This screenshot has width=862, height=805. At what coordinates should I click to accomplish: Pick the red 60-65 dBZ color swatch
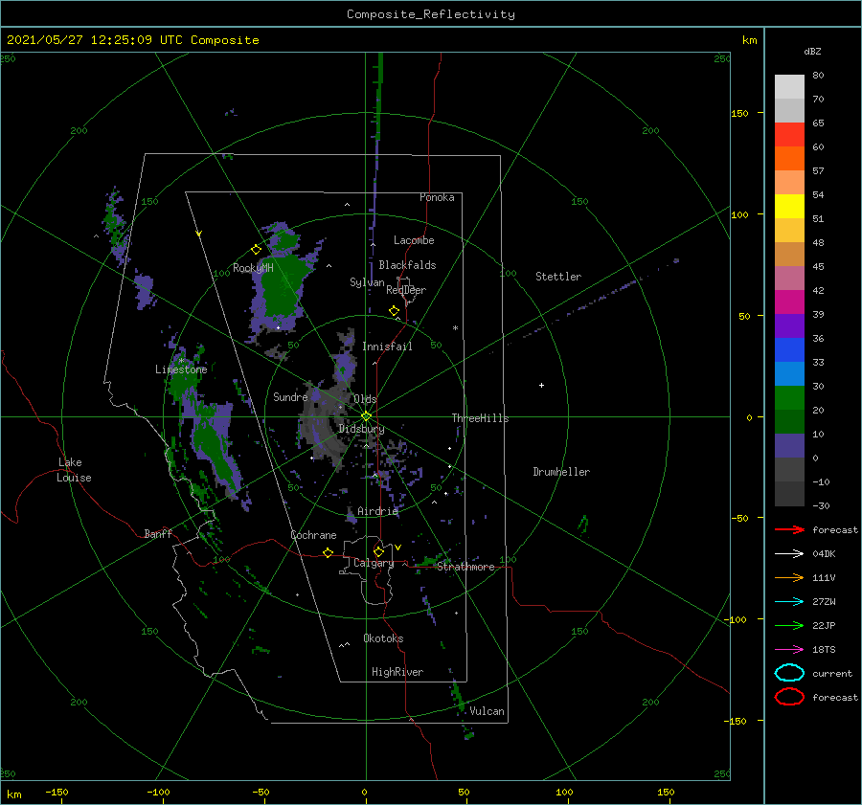click(789, 135)
